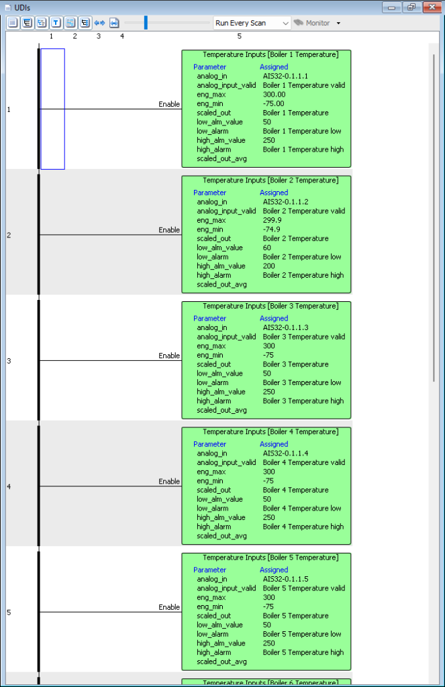Click the Monitor glasses icon
The width and height of the screenshot is (445, 687).
299,23
